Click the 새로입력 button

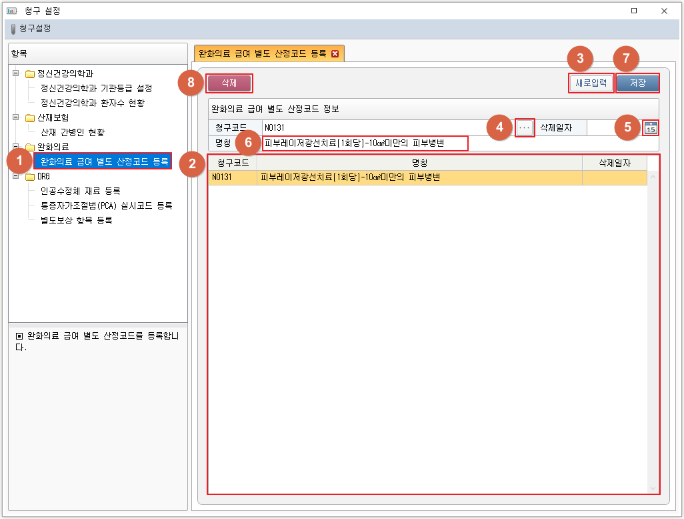(591, 83)
